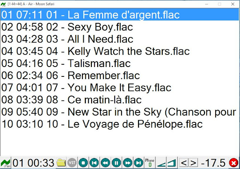This screenshot has height=169, width=240.
Task: Open the VST plugin button
Action: click(x=72, y=163)
